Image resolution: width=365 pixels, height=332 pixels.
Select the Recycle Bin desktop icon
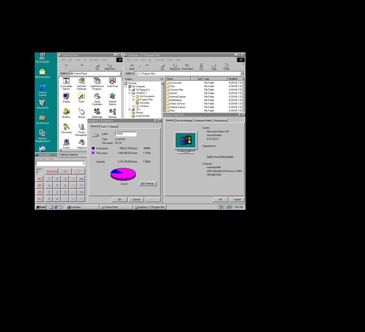point(42,104)
